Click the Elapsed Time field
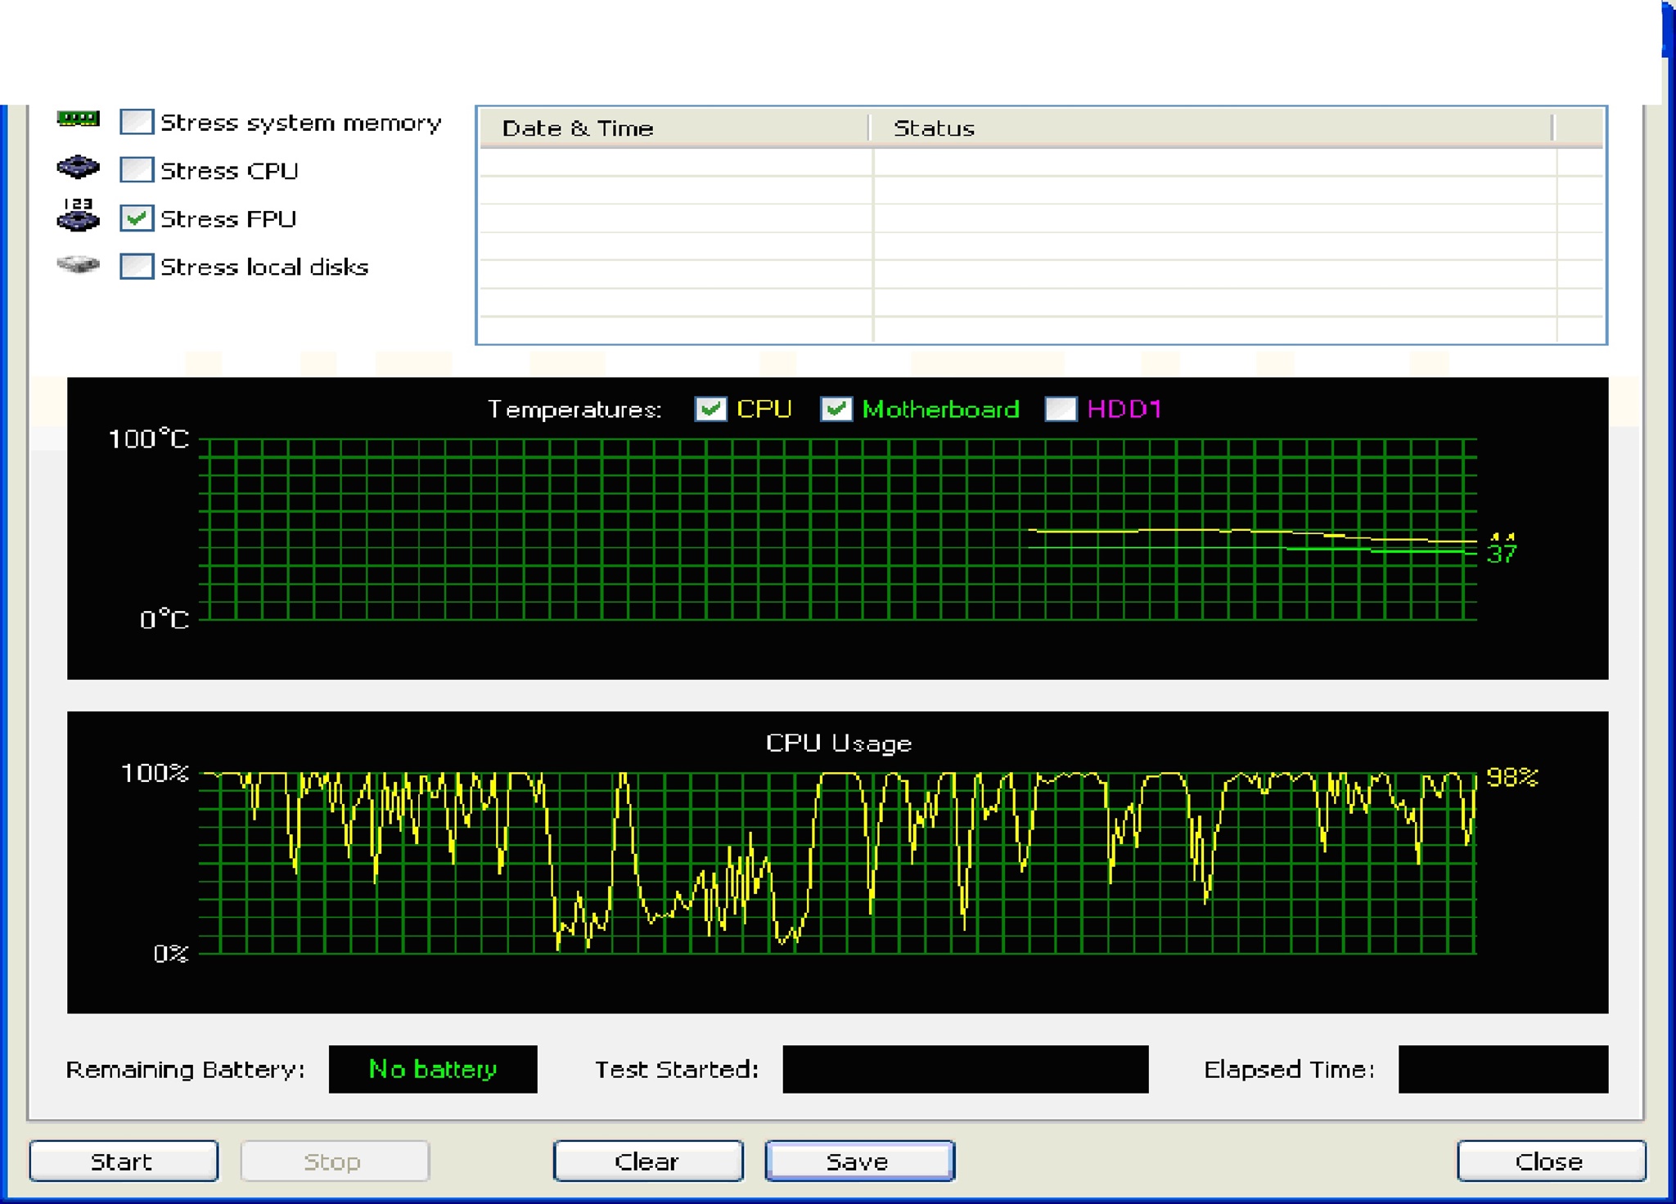 point(1503,1069)
